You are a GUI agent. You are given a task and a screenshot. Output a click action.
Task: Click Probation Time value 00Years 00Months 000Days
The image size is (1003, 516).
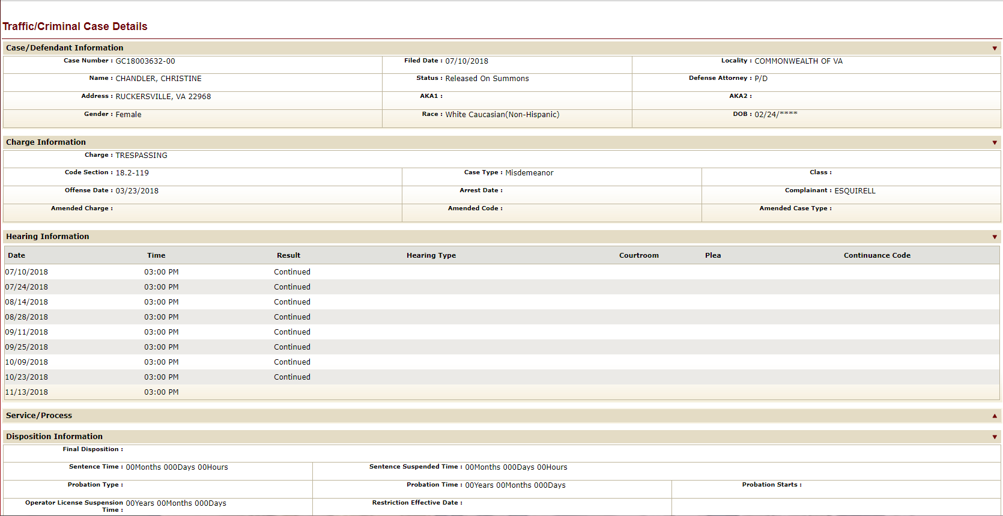pos(515,485)
